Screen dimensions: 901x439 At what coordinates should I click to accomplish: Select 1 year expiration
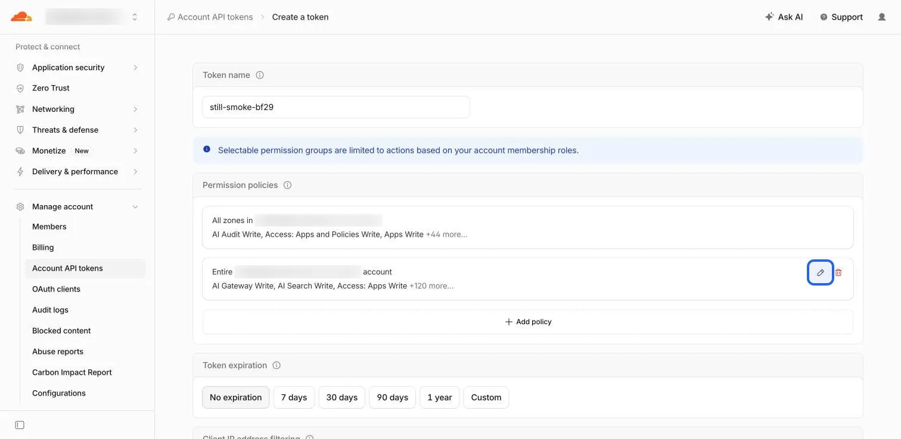point(440,397)
